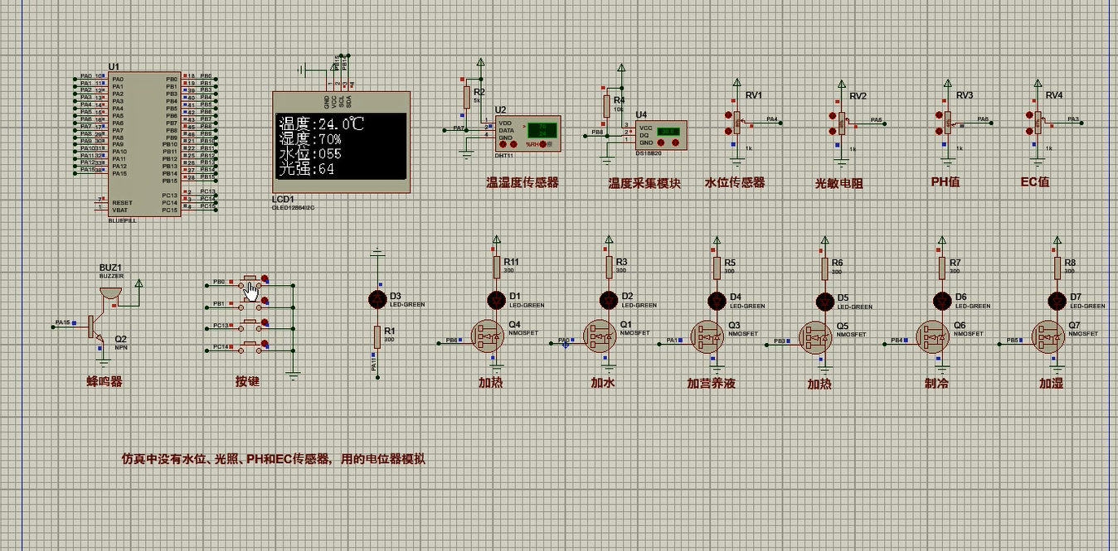Click RV1 water level potentiometer's upper red button
The height and width of the screenshot is (551, 1118).
729,115
